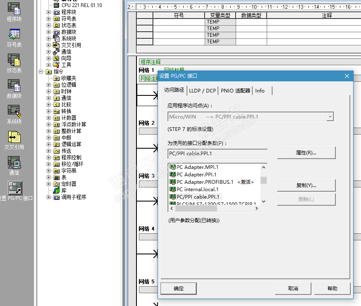The width and height of the screenshot is (361, 306).
Task: Expand the 位逻辑 tree node
Action: click(x=48, y=85)
